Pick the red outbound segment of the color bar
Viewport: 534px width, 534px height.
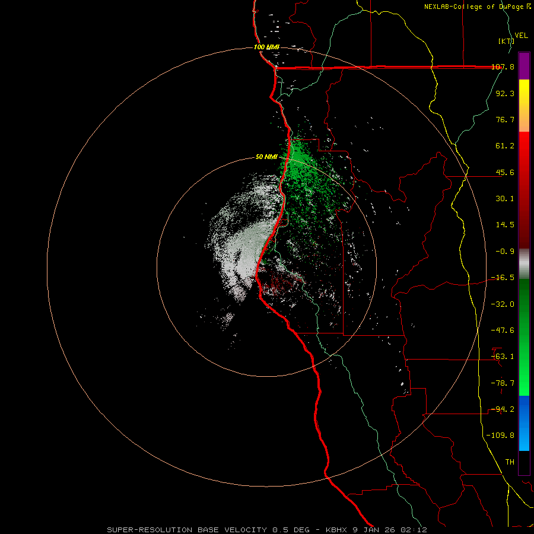point(524,190)
